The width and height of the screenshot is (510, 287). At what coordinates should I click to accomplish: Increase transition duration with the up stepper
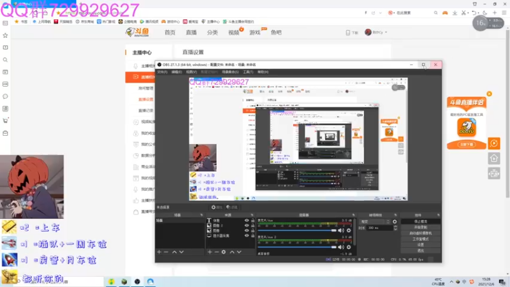click(x=395, y=227)
